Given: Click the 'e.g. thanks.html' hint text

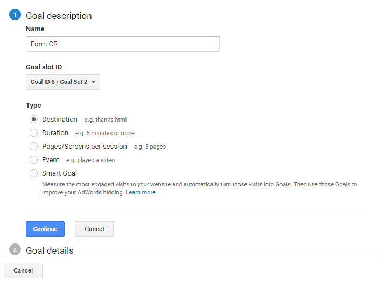Looking at the screenshot, I should [106, 120].
